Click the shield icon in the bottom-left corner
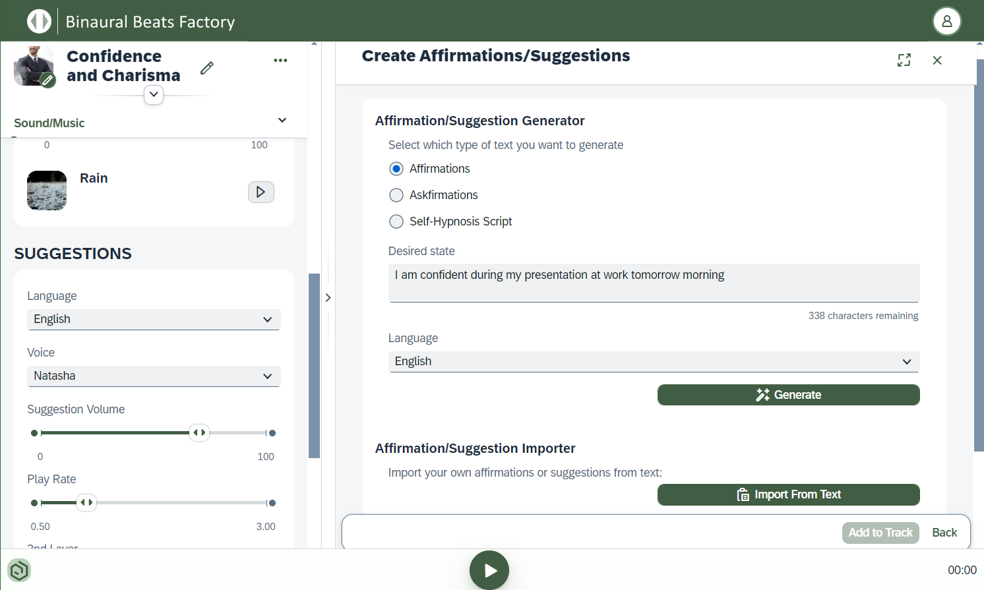The image size is (984, 590). coord(18,570)
